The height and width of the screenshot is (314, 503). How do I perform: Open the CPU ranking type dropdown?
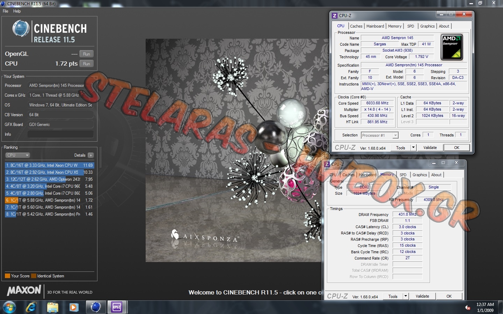pyautogui.click(x=17, y=155)
